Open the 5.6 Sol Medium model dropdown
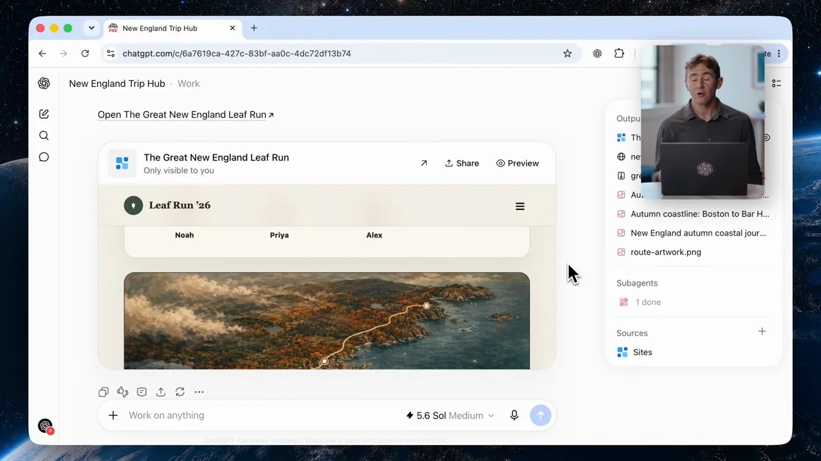This screenshot has width=821, height=461. coord(450,416)
